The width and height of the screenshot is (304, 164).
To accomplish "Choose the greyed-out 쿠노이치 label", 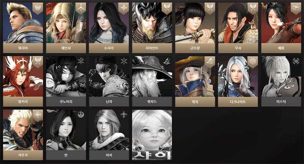I will [66, 102].
